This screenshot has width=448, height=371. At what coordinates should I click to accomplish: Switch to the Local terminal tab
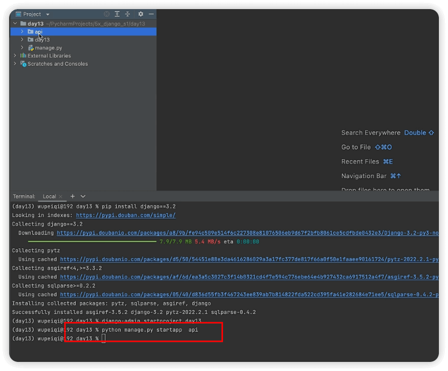pyautogui.click(x=49, y=196)
